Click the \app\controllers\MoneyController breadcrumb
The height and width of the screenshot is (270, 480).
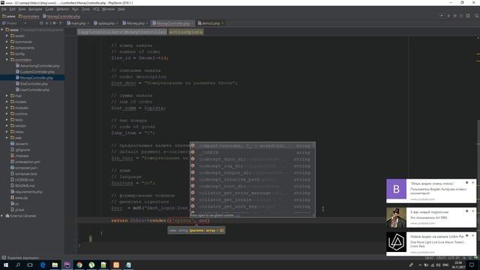[x=121, y=31]
